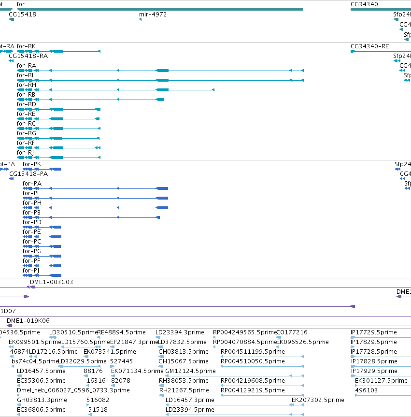
Task: Select the for-RE transcript label
Action: [x=26, y=114]
